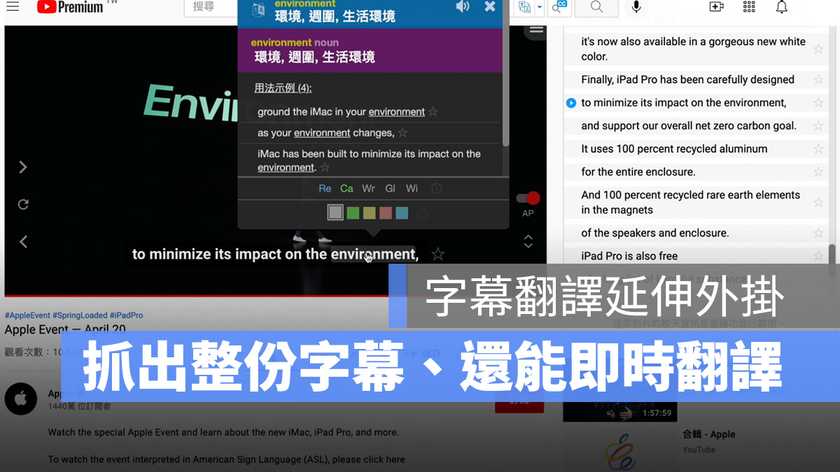Image resolution: width=840 pixels, height=472 pixels.
Task: Open the Re dictionary tab
Action: coord(325,189)
